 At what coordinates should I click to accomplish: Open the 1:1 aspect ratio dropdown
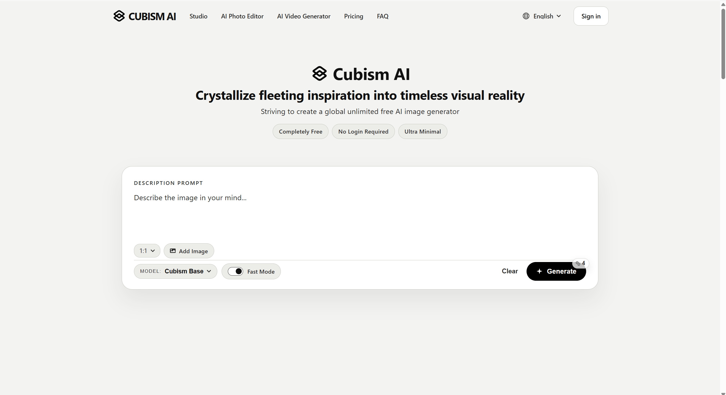click(x=147, y=251)
